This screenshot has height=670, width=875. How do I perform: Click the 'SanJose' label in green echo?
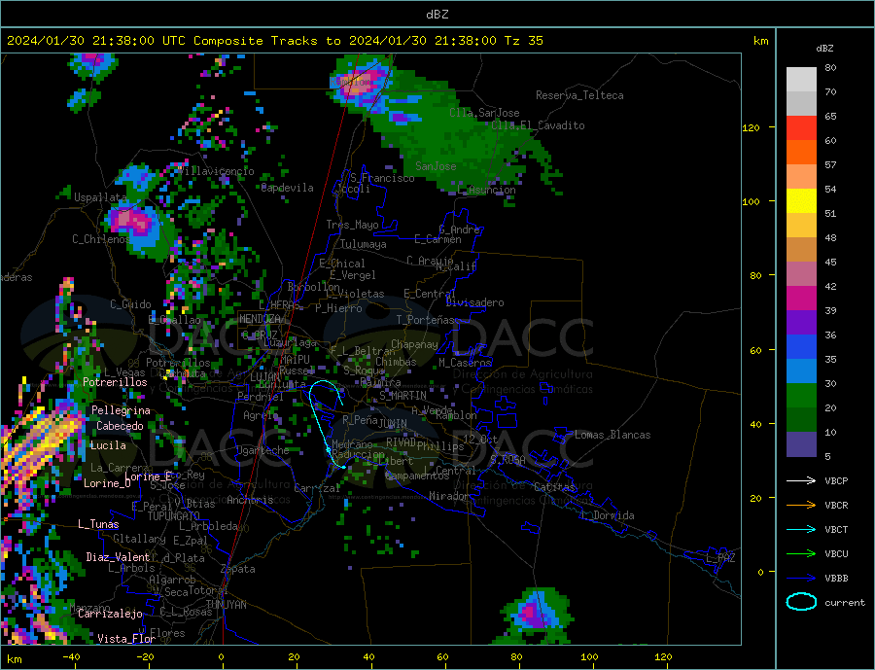[x=436, y=166]
